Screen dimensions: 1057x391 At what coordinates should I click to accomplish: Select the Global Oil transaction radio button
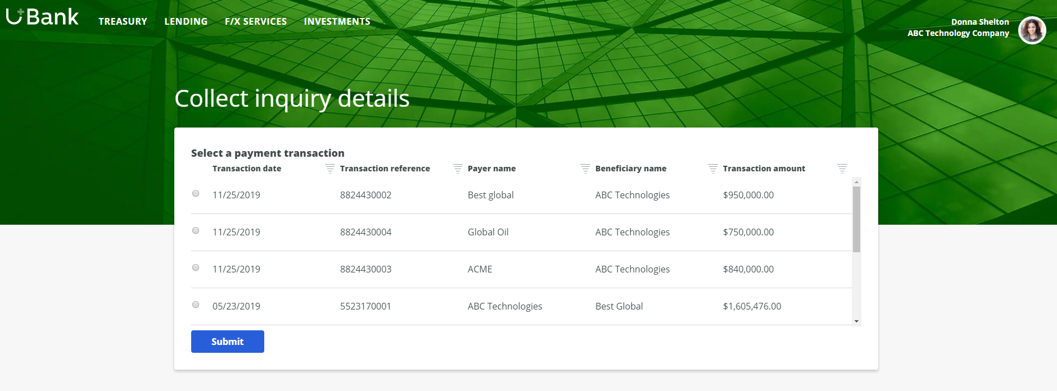point(196,231)
